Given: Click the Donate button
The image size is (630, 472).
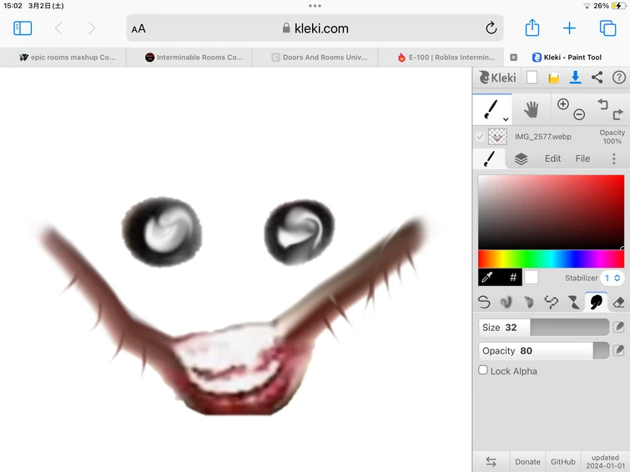Looking at the screenshot, I should click(x=527, y=462).
